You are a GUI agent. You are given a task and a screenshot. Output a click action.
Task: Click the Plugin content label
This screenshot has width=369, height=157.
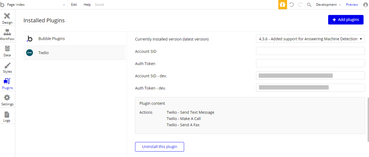pos(152,104)
